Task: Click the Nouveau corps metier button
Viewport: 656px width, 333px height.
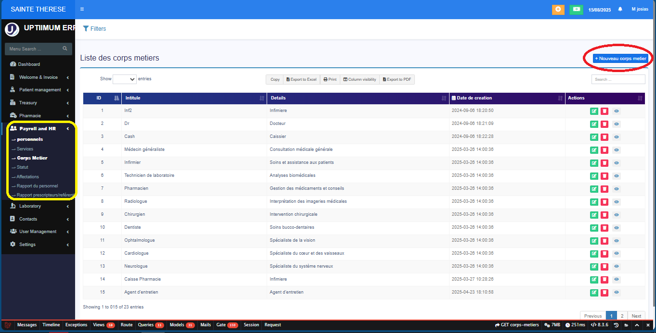Action: coord(620,58)
